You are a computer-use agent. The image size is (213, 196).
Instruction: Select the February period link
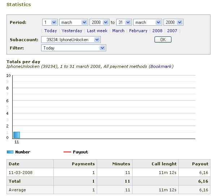[x=138, y=31]
